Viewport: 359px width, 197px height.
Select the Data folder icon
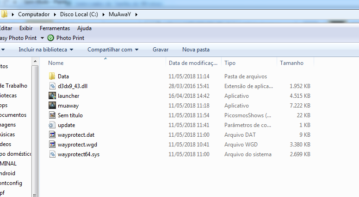[52, 76]
